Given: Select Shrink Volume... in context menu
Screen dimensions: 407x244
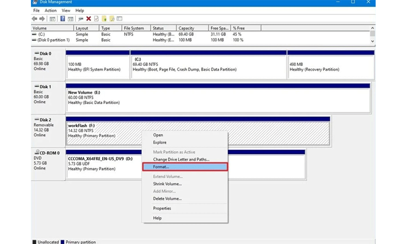Looking at the screenshot, I should [x=167, y=184].
